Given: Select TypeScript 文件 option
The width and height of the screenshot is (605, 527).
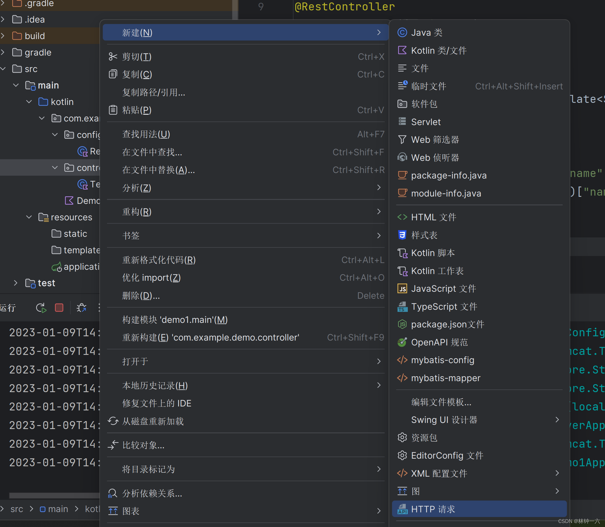Looking at the screenshot, I should pos(444,306).
